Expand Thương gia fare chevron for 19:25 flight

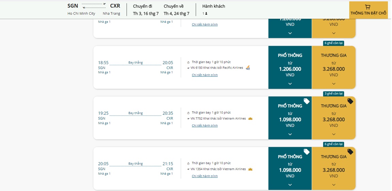click(x=333, y=134)
